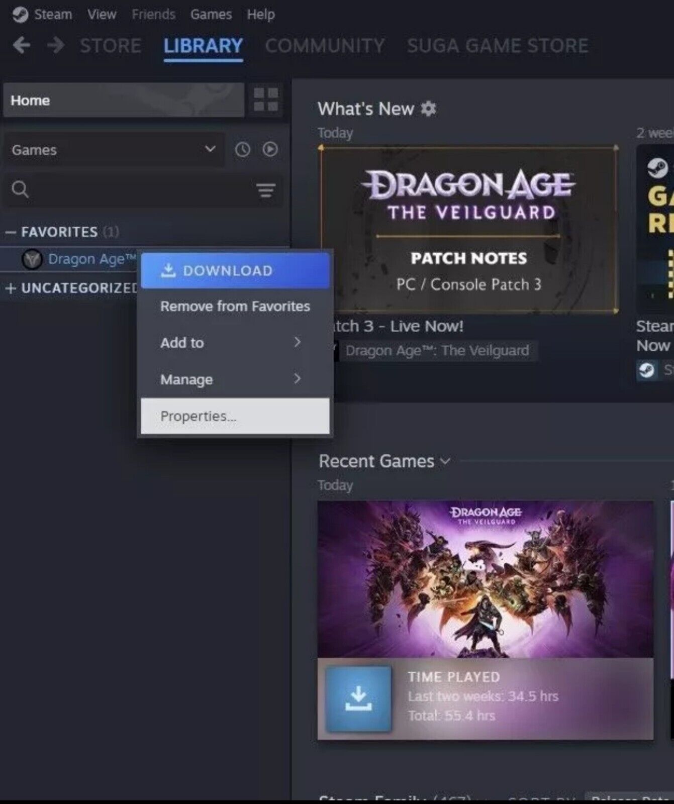
Task: Open What's New settings gear
Action: pos(428,109)
